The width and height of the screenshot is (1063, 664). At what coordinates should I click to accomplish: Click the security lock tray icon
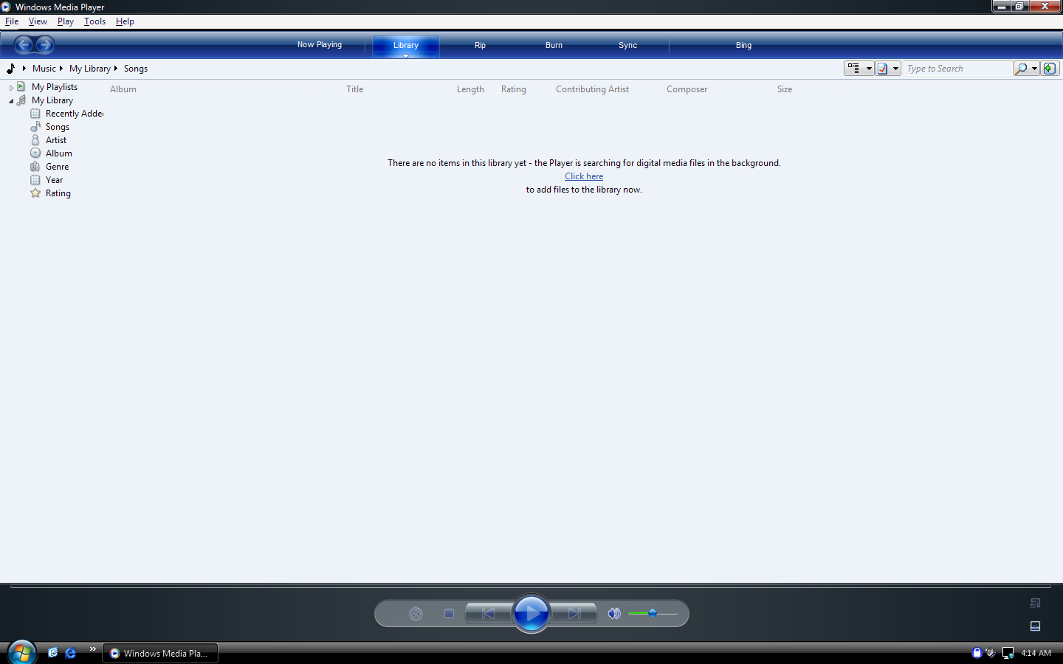point(977,653)
